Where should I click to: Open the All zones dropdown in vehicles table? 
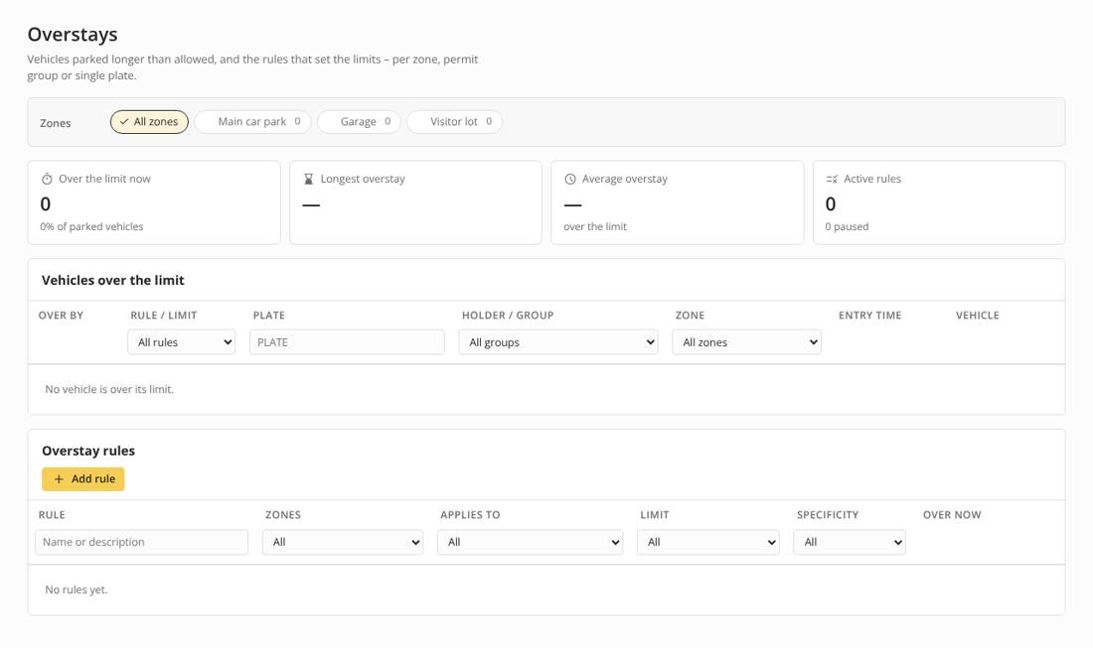pyautogui.click(x=746, y=341)
